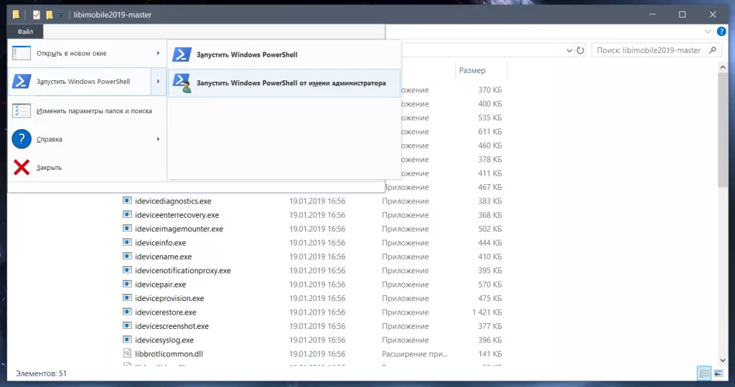
Task: Expand the Справка submenu arrow
Action: (x=158, y=139)
